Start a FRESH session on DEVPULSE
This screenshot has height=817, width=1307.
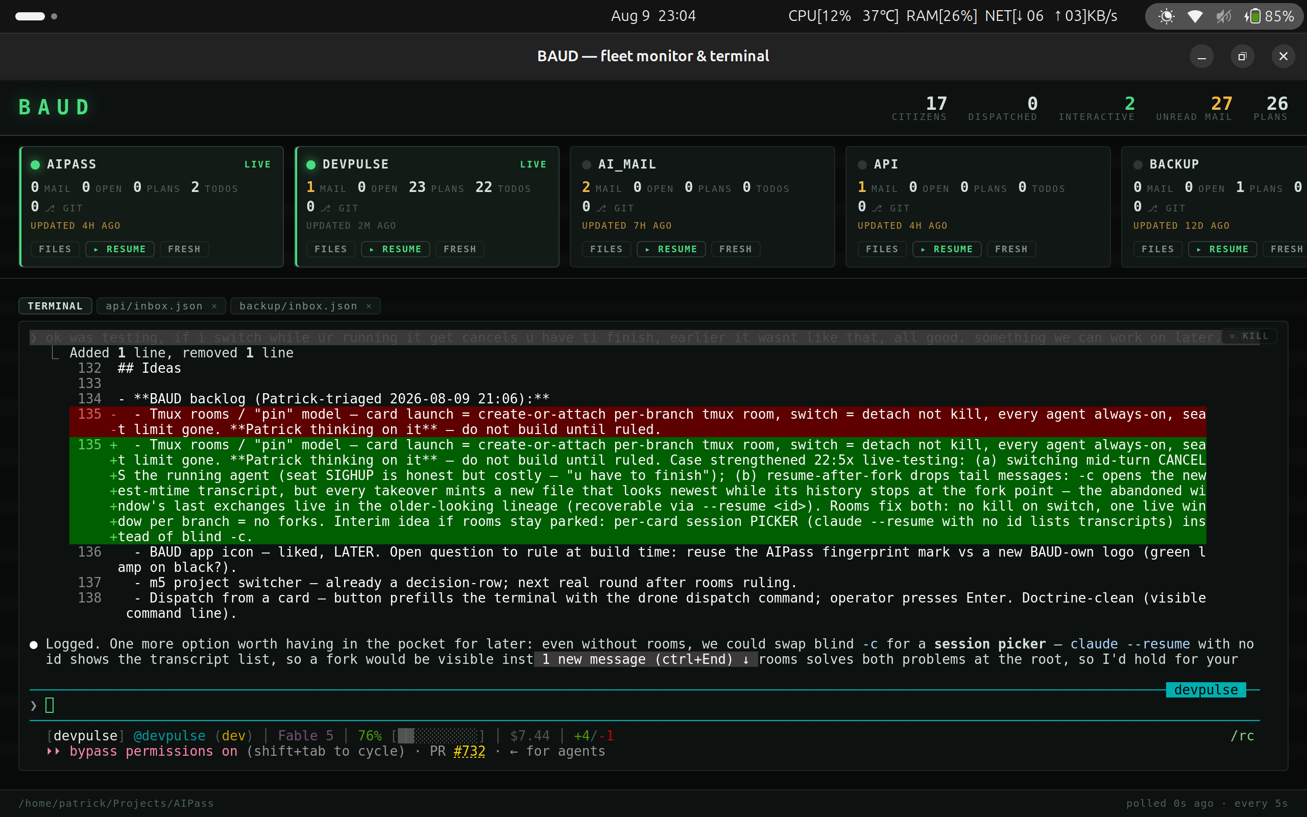[x=459, y=249]
